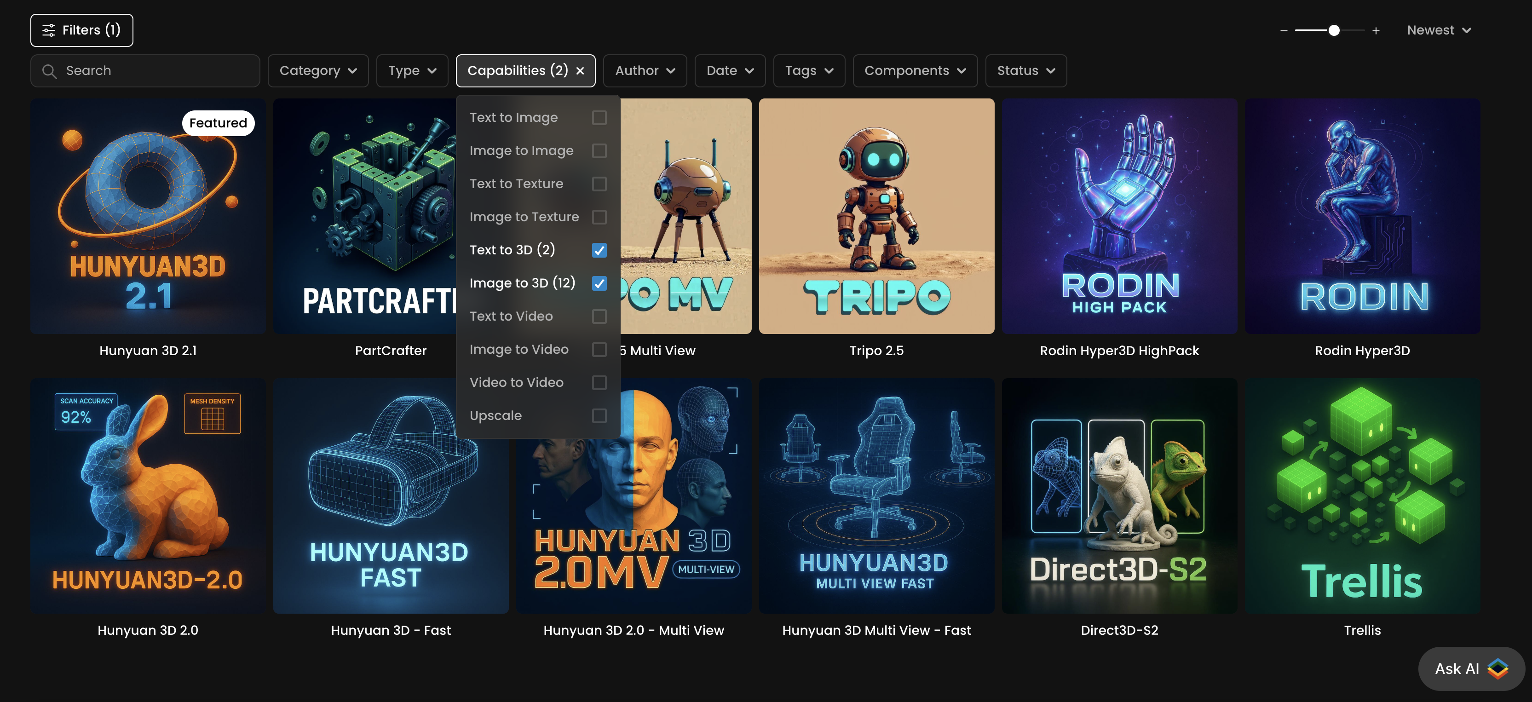
Task: Expand the Status dropdown
Action: point(1026,71)
